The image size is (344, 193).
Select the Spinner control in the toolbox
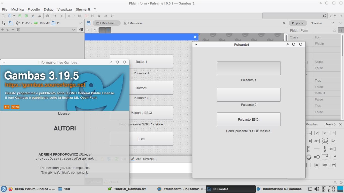[309, 157]
